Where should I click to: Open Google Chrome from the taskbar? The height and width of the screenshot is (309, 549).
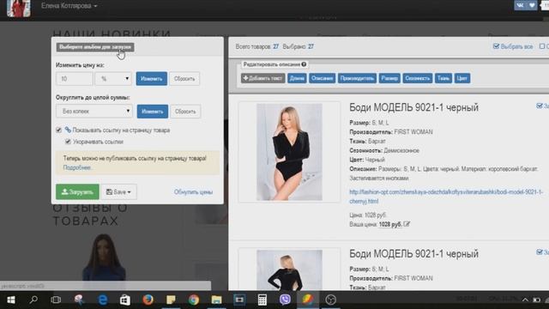[194, 300]
